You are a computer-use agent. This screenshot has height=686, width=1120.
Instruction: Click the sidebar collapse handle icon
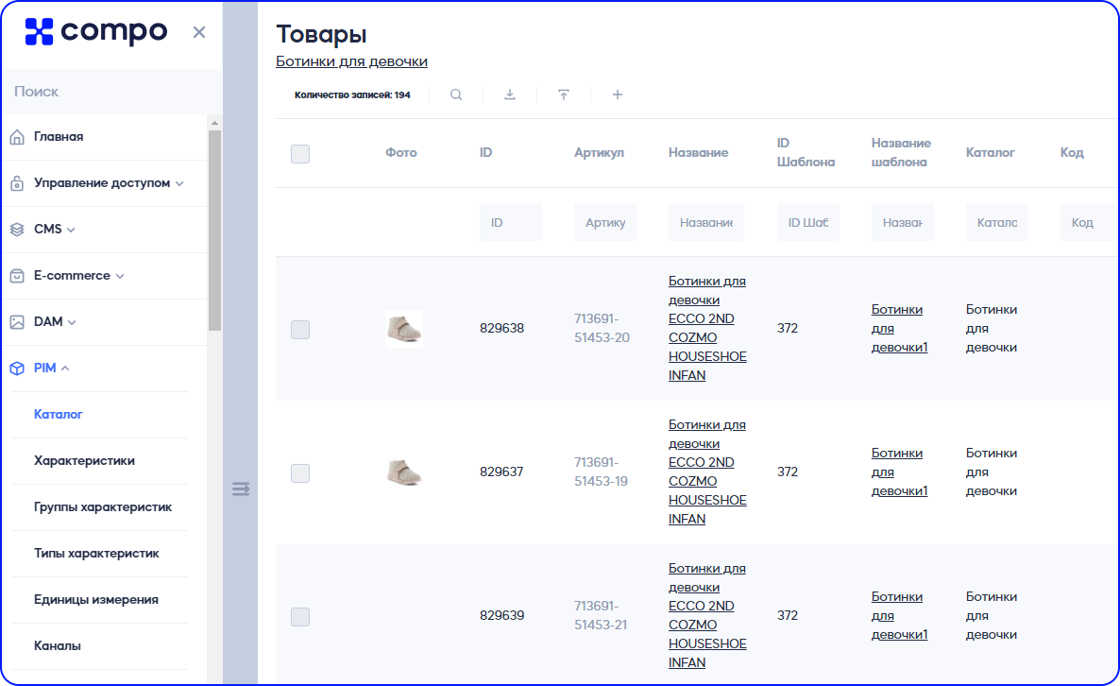[241, 489]
